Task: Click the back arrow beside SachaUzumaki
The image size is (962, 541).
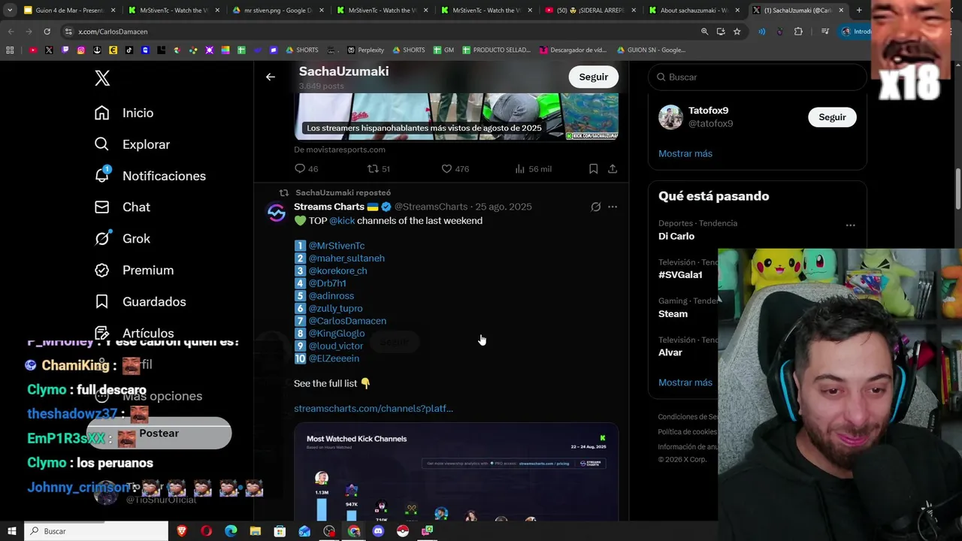Action: coord(271,77)
